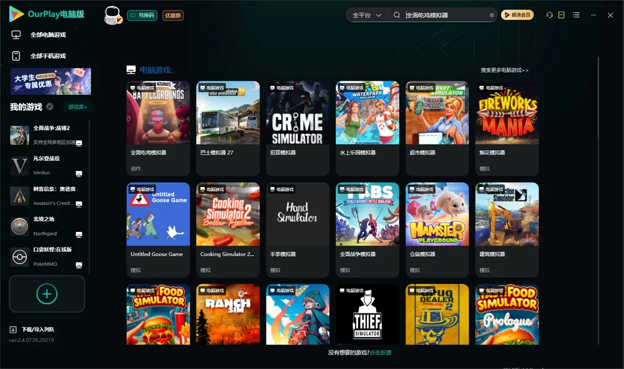
Task: Select 刺客信条: 奥德赛 in my games
Action: [47, 196]
